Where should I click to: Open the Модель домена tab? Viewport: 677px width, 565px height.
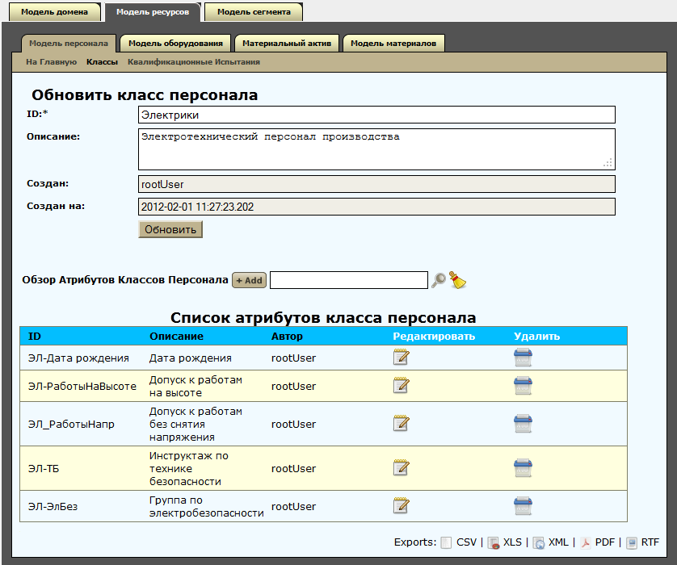[x=54, y=12]
